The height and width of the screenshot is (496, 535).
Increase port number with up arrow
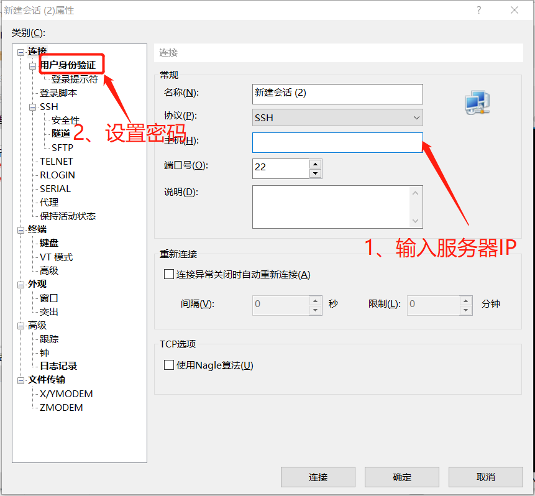click(316, 164)
